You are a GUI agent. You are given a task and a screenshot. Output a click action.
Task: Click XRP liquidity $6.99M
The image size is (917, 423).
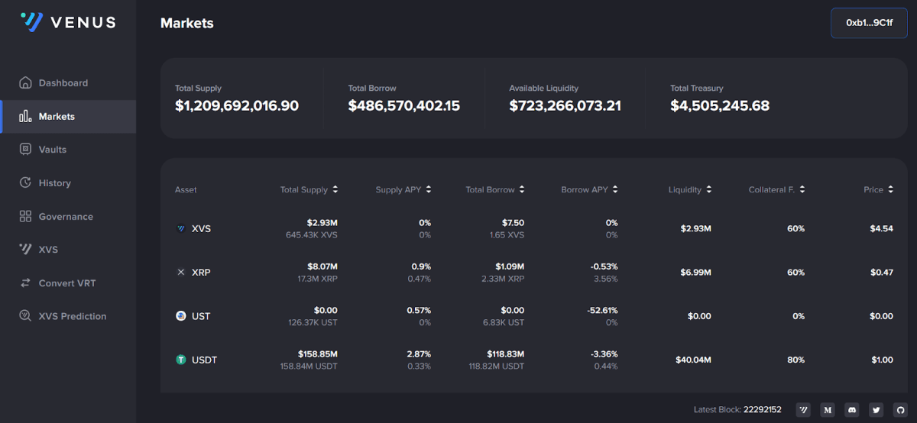click(695, 272)
